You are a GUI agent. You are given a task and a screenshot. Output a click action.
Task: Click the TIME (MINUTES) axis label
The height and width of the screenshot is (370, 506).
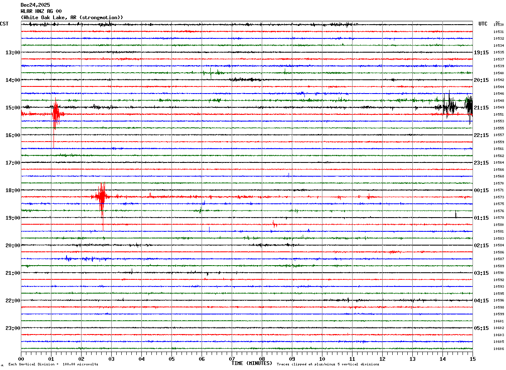[252, 363]
